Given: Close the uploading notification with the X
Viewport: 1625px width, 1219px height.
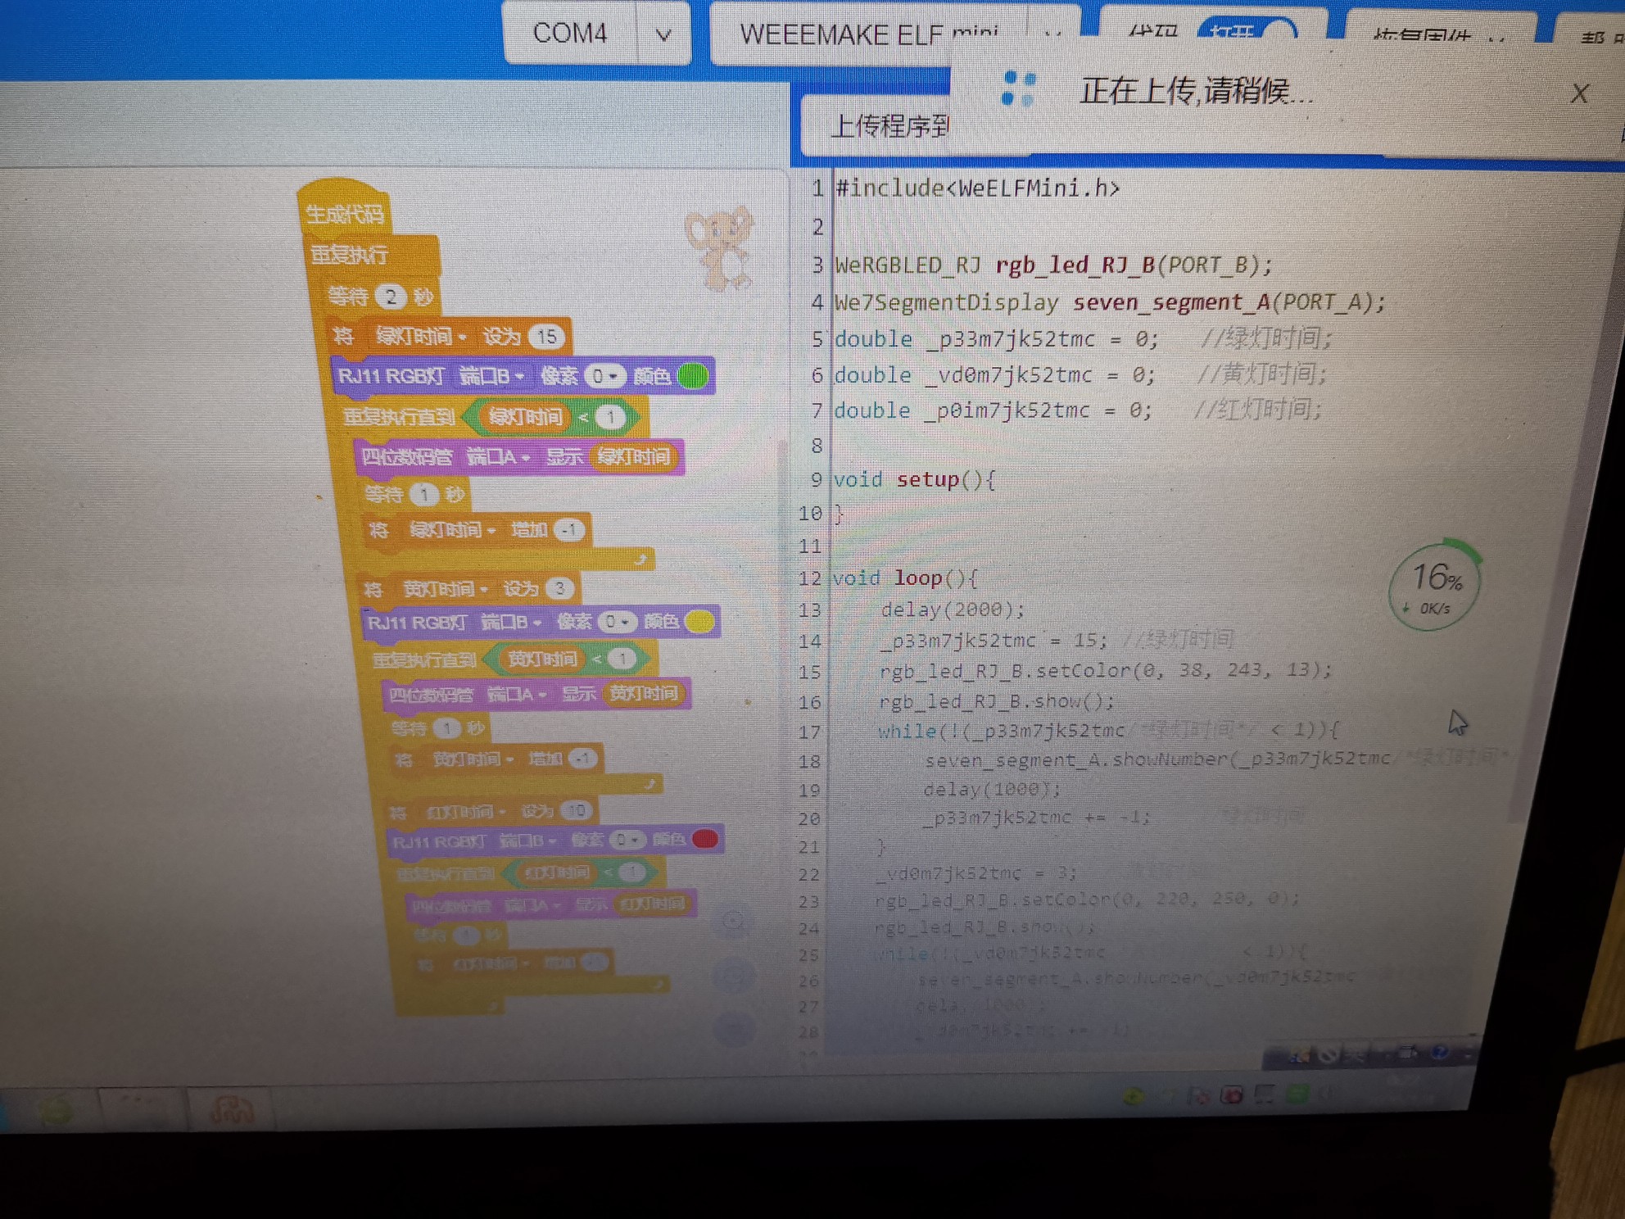Looking at the screenshot, I should pyautogui.click(x=1578, y=94).
